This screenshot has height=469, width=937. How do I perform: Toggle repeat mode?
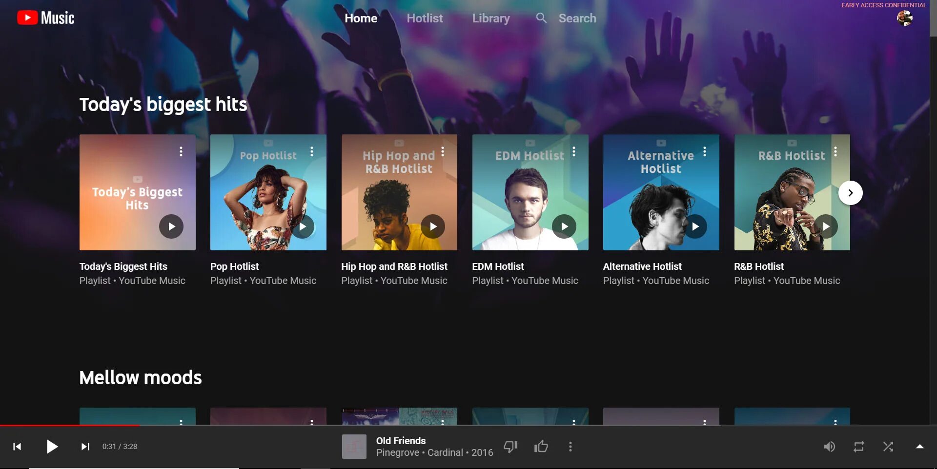(859, 447)
